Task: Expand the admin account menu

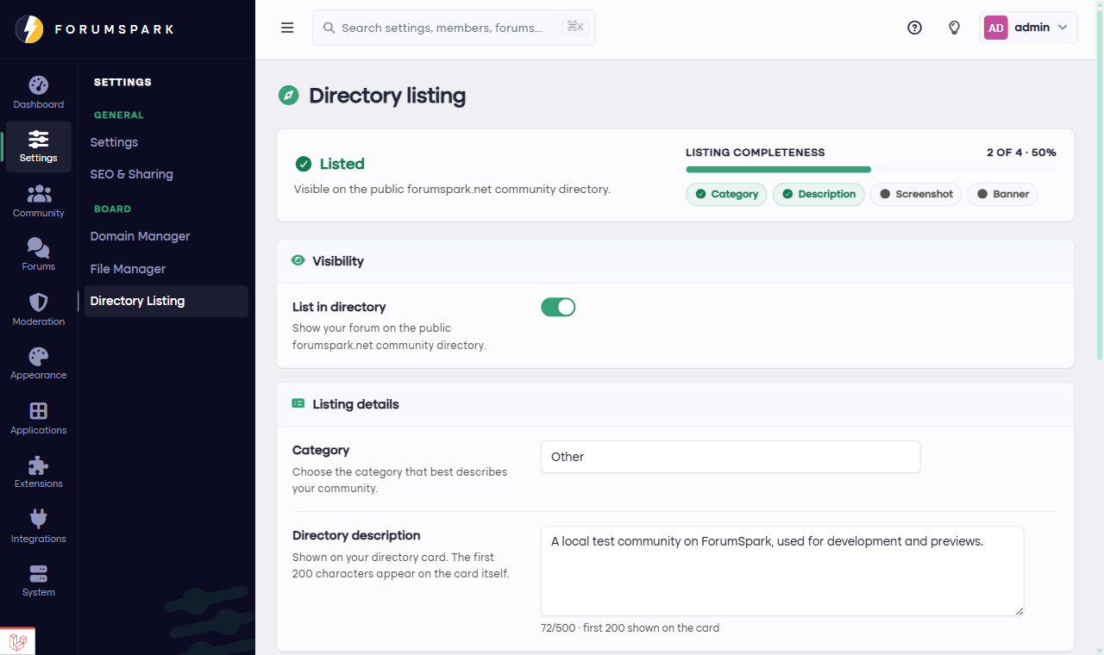Action: 1029,28
